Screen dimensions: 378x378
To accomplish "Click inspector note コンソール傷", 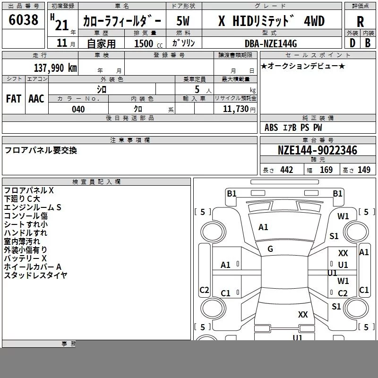I will pos(26,216).
